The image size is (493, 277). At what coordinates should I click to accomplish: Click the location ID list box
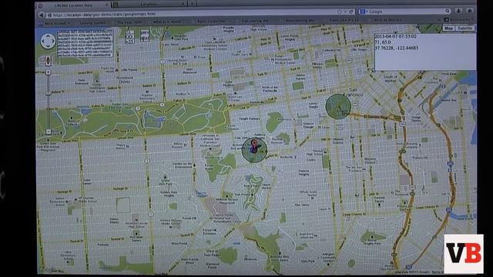pyautogui.click(x=85, y=43)
